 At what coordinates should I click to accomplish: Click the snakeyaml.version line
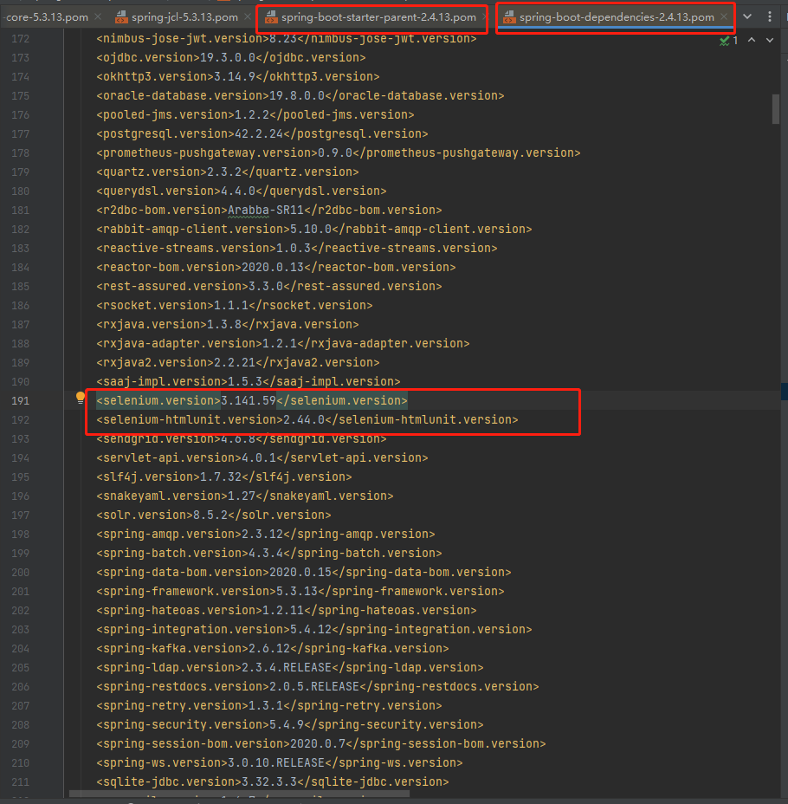point(245,496)
